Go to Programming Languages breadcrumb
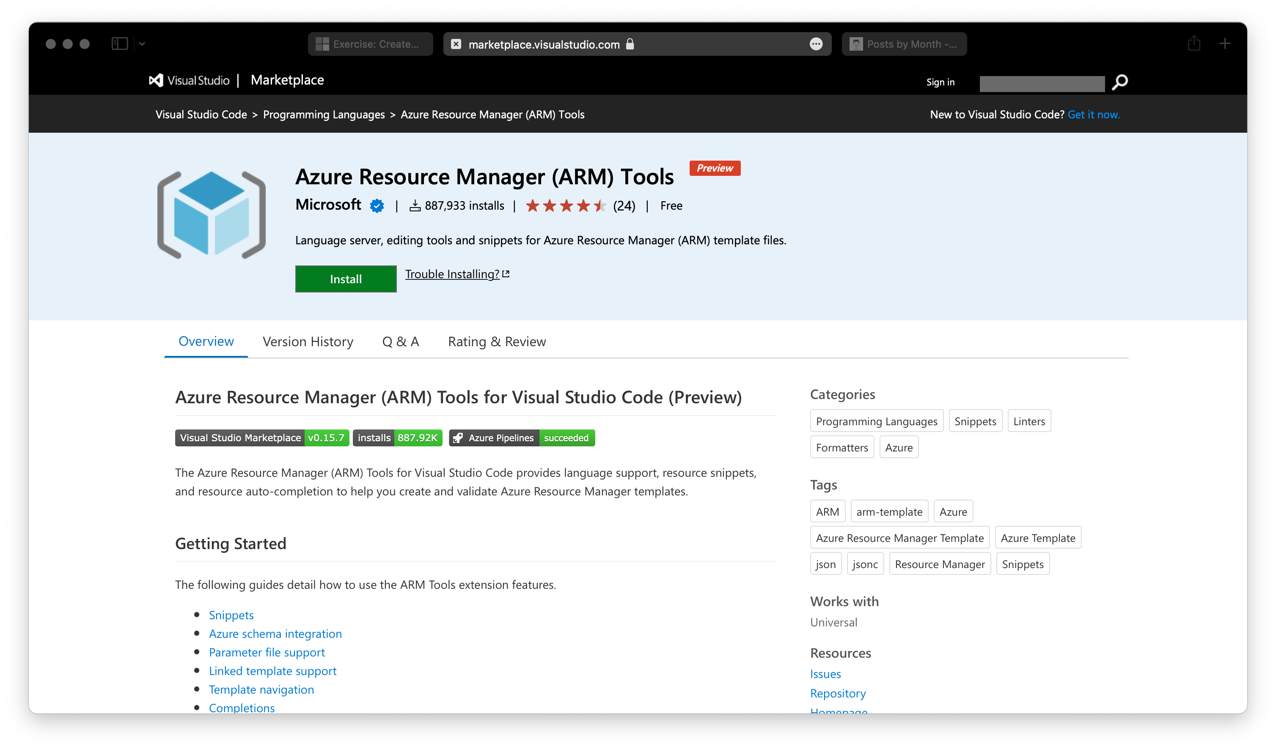1276x749 pixels. click(x=324, y=114)
